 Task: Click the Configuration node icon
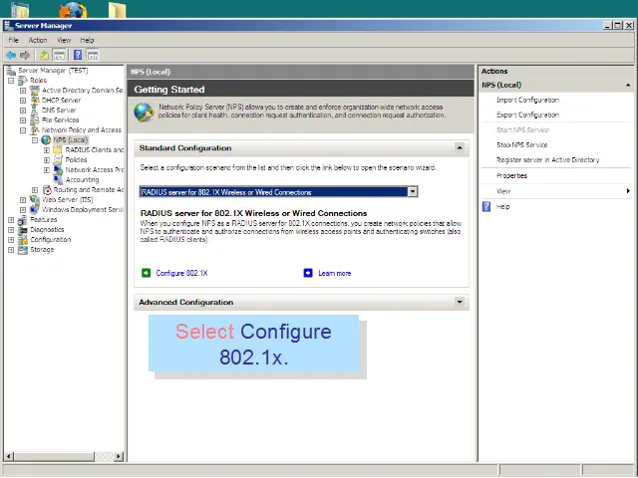[23, 240]
